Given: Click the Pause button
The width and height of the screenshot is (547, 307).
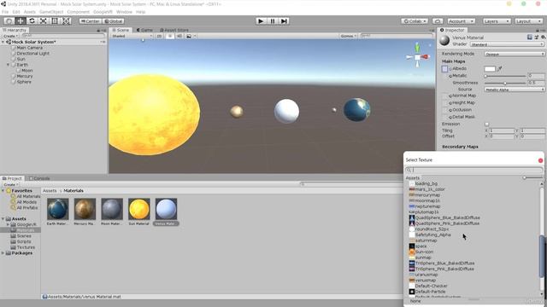Looking at the screenshot, I should tap(273, 20).
